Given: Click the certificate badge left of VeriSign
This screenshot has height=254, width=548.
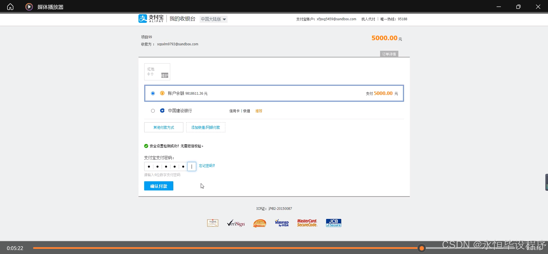Looking at the screenshot, I should tap(213, 223).
